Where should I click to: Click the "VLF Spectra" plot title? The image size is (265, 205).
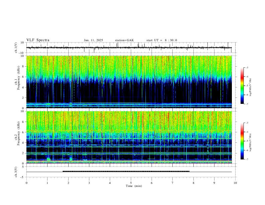click(x=38, y=40)
